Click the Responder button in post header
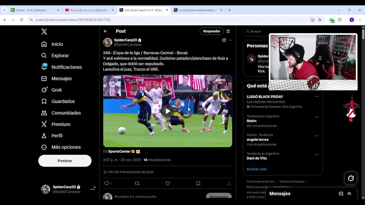This screenshot has width=365, height=205. pyautogui.click(x=212, y=31)
